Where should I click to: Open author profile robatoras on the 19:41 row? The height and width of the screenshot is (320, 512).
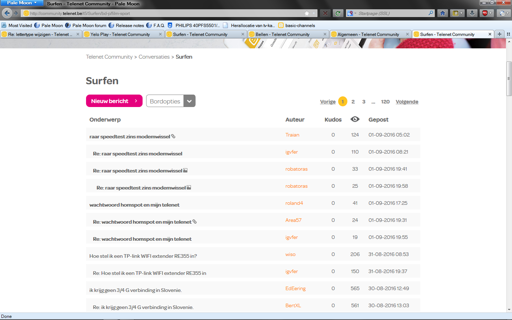[297, 169]
